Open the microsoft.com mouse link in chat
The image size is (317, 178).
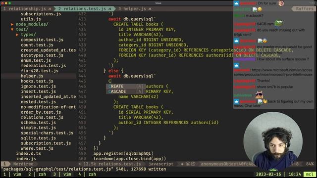pyautogui.click(x=273, y=72)
